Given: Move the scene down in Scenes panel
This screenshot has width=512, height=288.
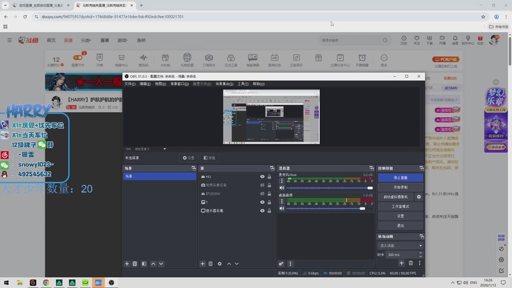Looking at the screenshot, I should point(161,264).
